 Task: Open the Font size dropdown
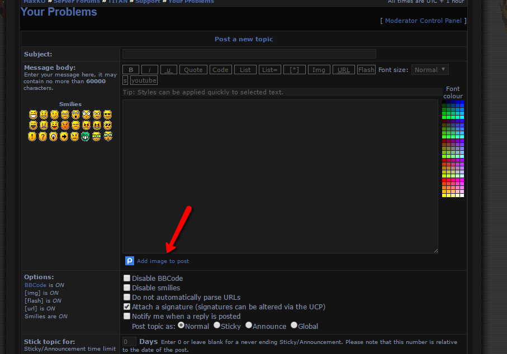(x=430, y=70)
